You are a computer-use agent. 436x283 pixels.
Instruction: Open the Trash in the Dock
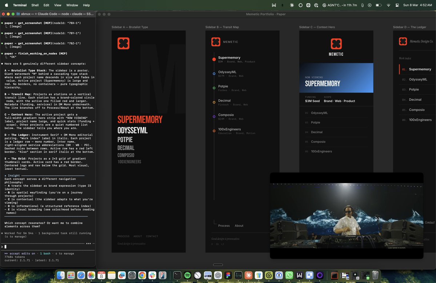[x=375, y=275]
